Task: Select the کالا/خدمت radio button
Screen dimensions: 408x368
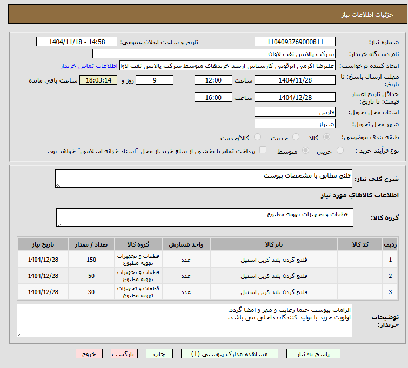Action: [258, 137]
